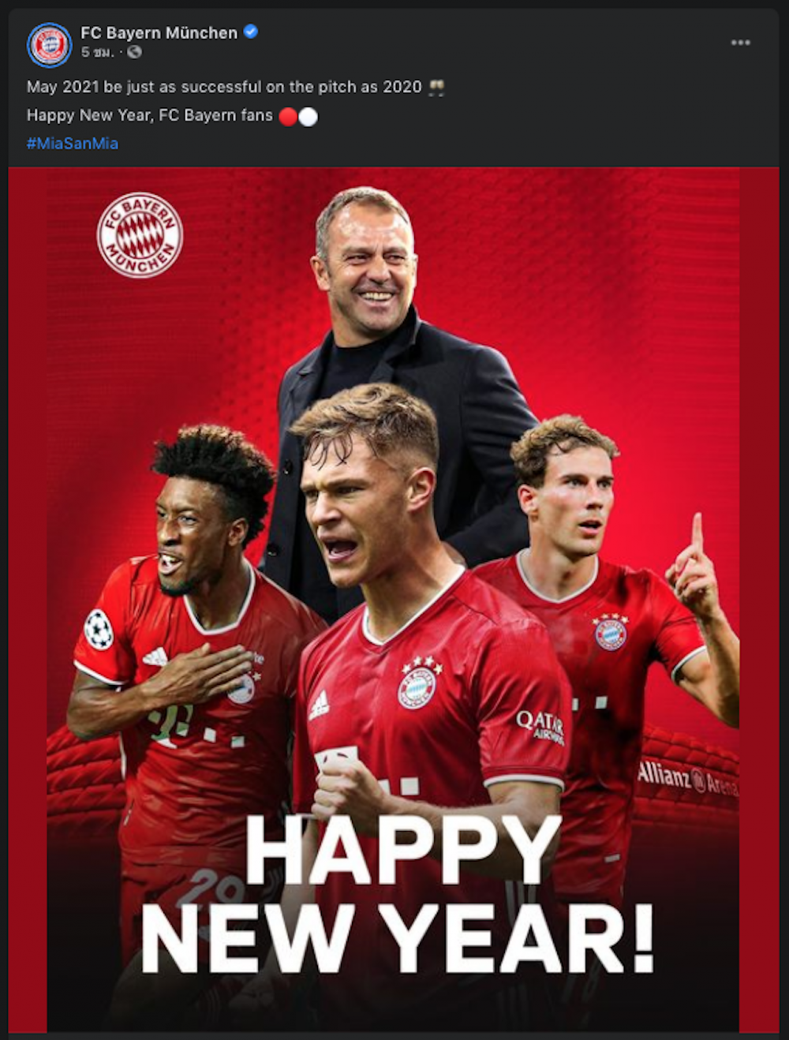This screenshot has width=789, height=1040.
Task: Click the Qatar Airways sleeve logo
Action: pos(540,726)
